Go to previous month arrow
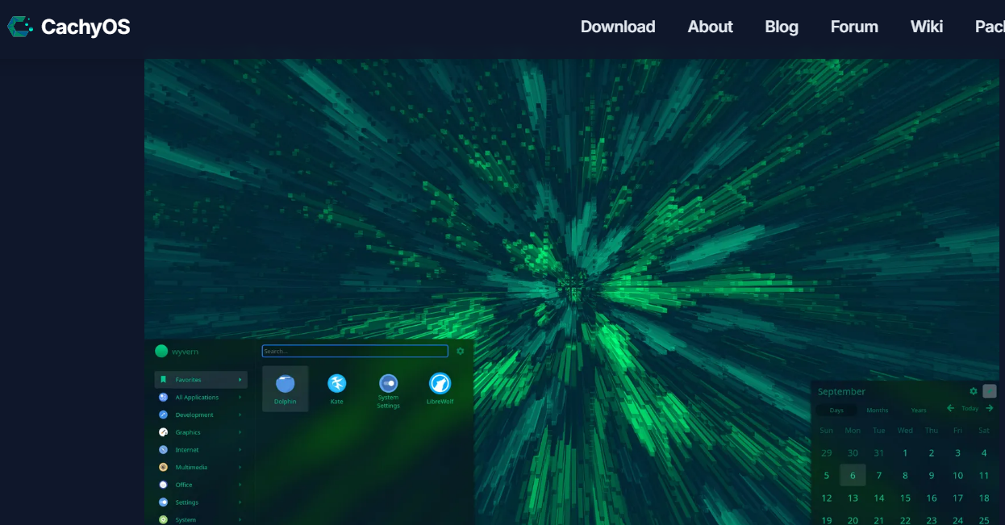Image resolution: width=1005 pixels, height=525 pixels. 951,408
